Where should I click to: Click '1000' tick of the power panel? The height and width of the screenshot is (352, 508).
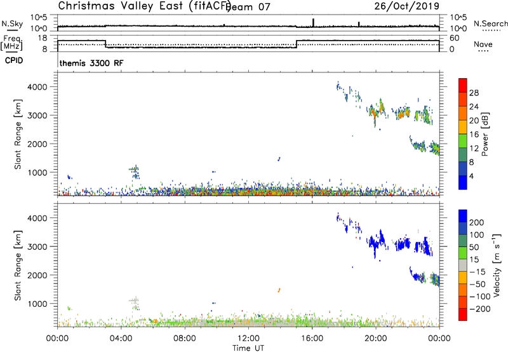[x=37, y=172]
